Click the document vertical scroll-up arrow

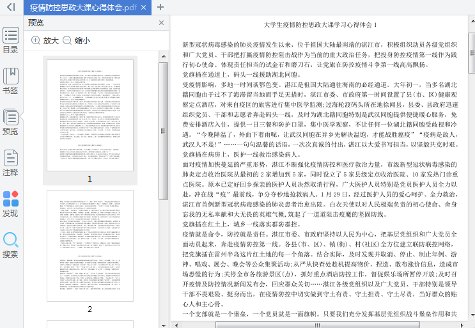472,21
